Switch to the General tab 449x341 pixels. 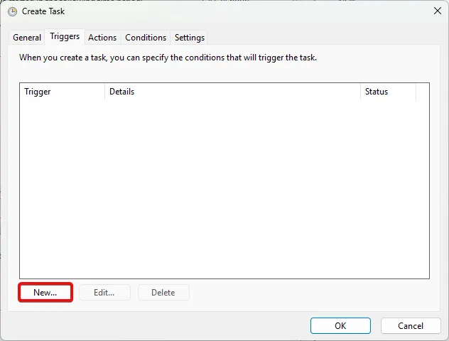[27, 38]
